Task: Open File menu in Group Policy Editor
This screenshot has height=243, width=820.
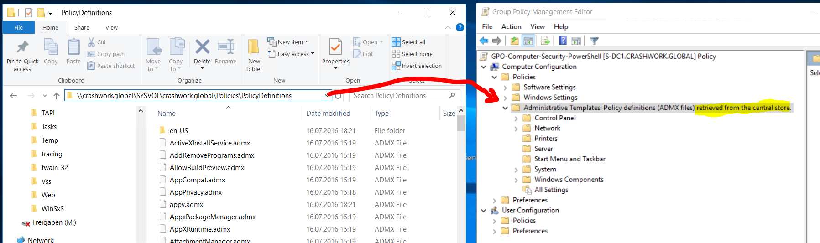Action: [x=487, y=26]
